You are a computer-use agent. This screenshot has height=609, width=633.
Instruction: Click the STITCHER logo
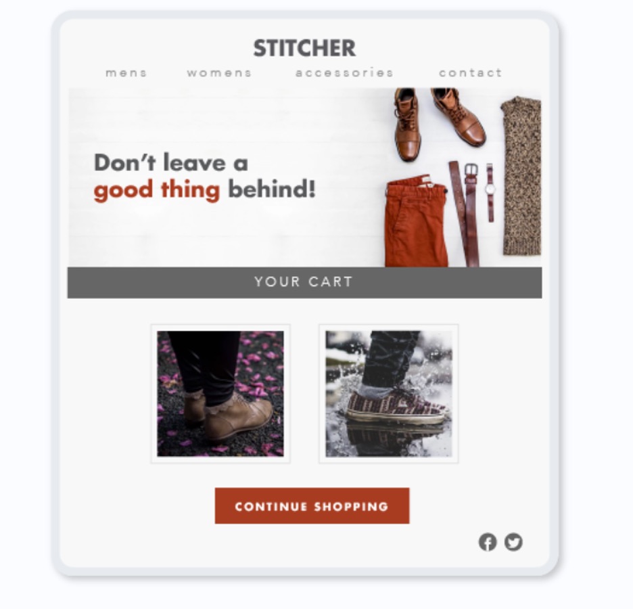point(304,48)
